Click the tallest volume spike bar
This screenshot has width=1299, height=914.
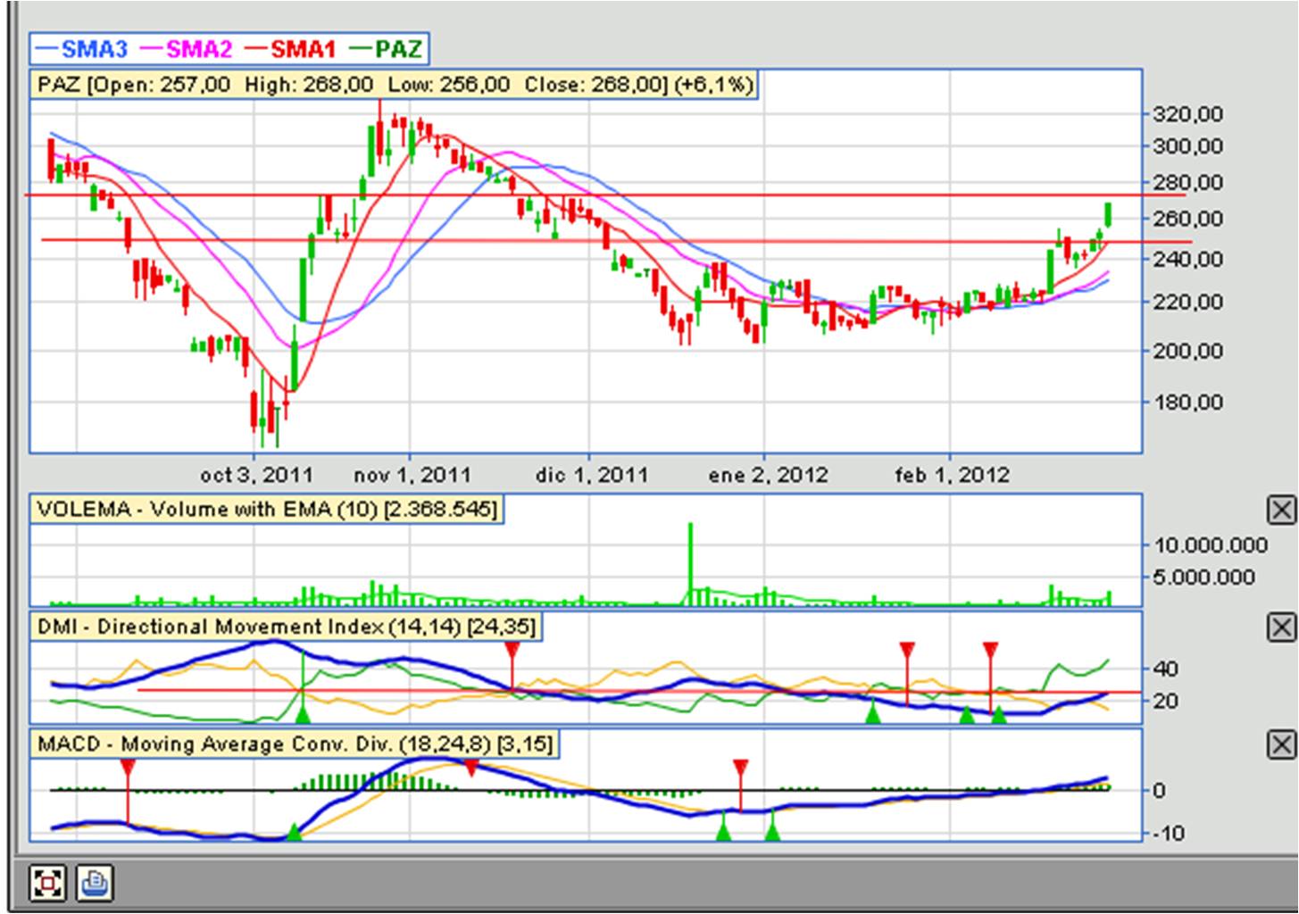[x=690, y=564]
